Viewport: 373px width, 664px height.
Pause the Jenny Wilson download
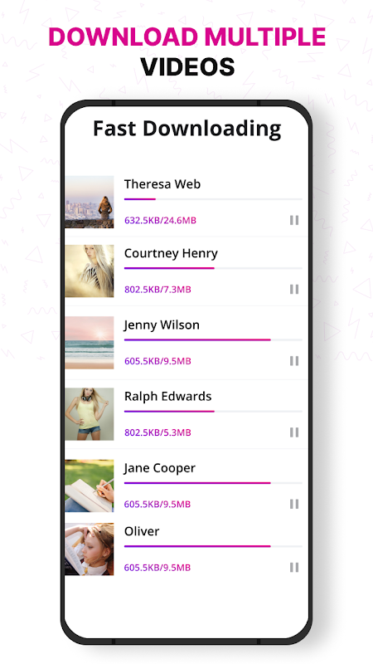point(294,361)
